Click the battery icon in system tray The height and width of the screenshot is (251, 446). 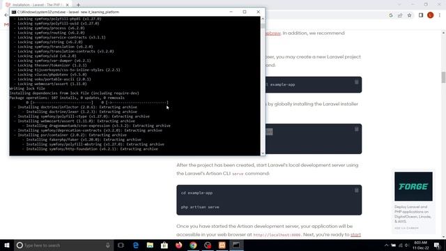393,245
